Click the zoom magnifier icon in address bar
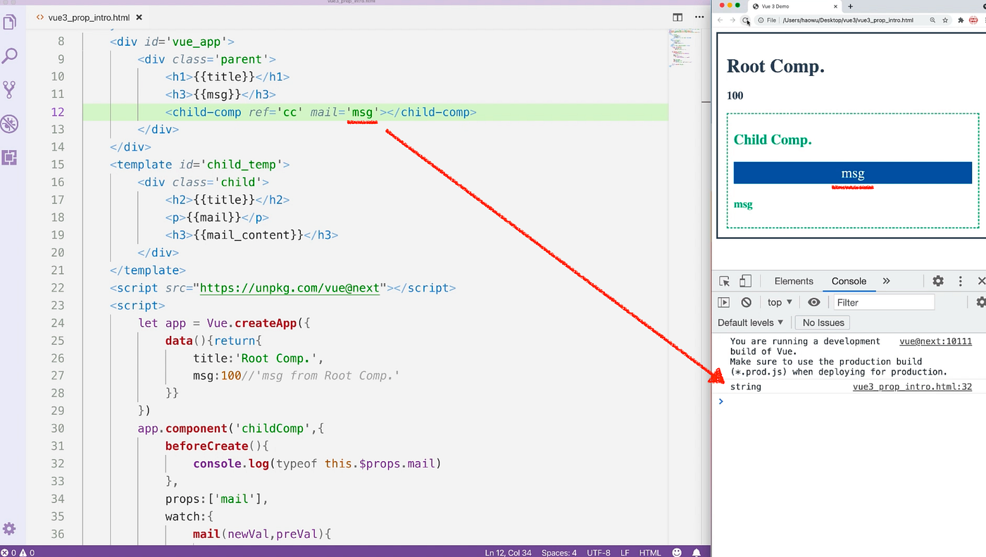This screenshot has width=986, height=557. pyautogui.click(x=932, y=20)
